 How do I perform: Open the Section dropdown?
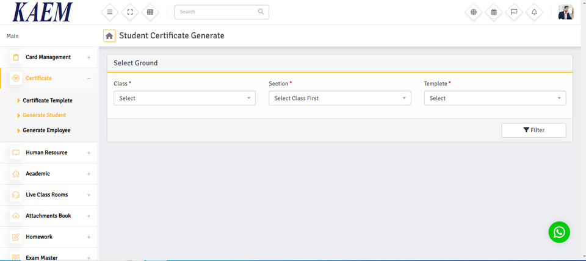[340, 98]
